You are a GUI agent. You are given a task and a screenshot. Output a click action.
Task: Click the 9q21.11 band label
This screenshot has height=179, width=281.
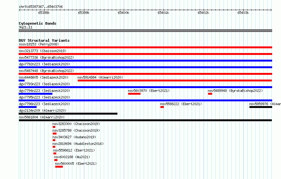pyautogui.click(x=26, y=27)
